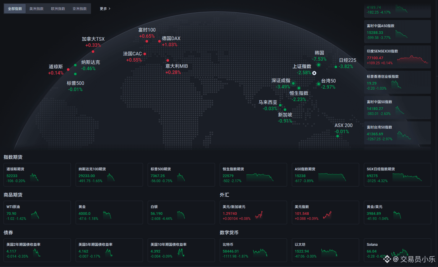The image size is (438, 267).
Task: Open the 美元指数 forex card
Action: (x=325, y=212)
